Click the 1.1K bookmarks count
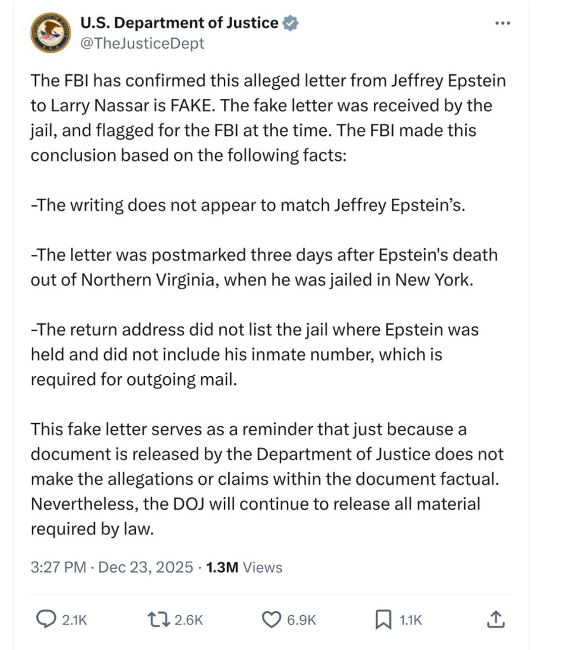The width and height of the screenshot is (585, 650). point(411,620)
